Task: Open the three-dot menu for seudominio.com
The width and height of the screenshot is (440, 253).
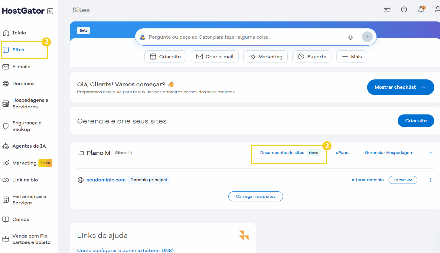Action: click(x=431, y=180)
